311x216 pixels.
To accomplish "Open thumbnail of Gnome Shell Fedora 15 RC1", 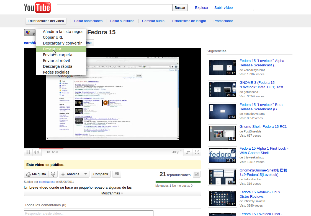I will click(x=223, y=133).
